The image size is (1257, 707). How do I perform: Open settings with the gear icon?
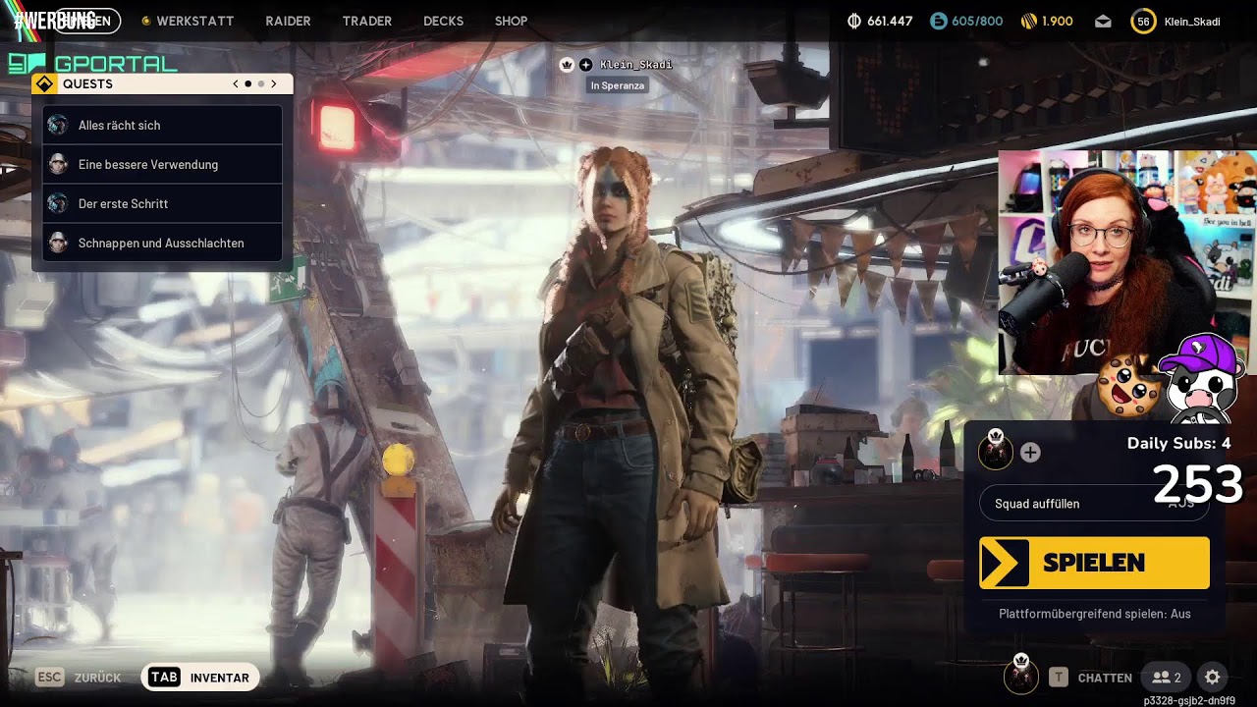pyautogui.click(x=1213, y=678)
